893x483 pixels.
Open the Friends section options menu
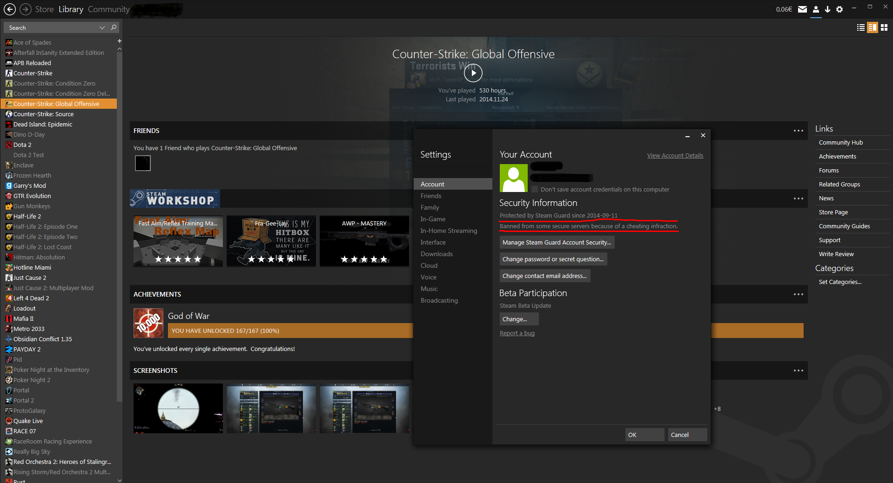tap(799, 131)
